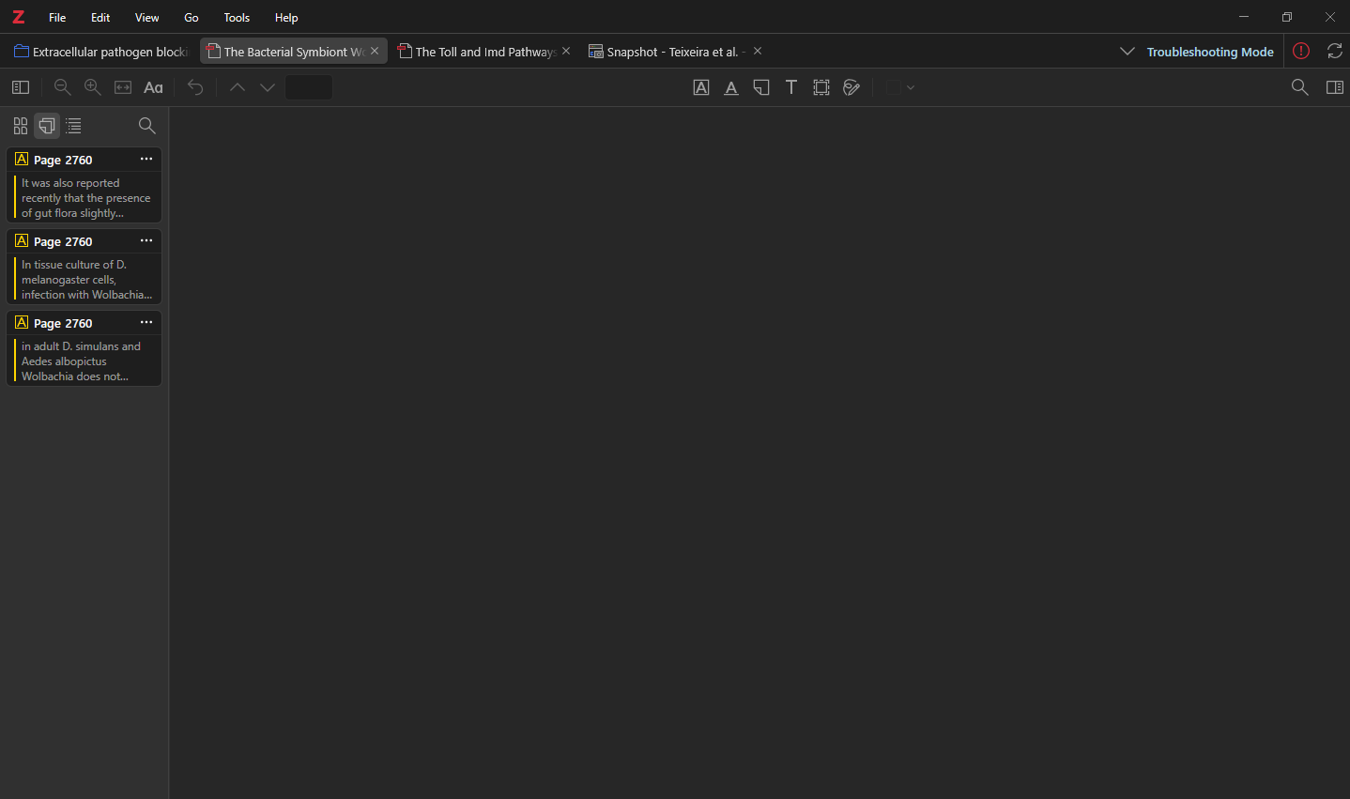
Task: Close The Bacterial Symbiont tab
Action: 375,51
